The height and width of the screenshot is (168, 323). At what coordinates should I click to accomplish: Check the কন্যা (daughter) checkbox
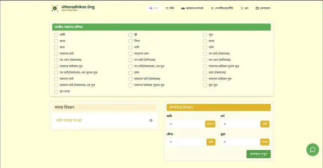(x=56, y=41)
